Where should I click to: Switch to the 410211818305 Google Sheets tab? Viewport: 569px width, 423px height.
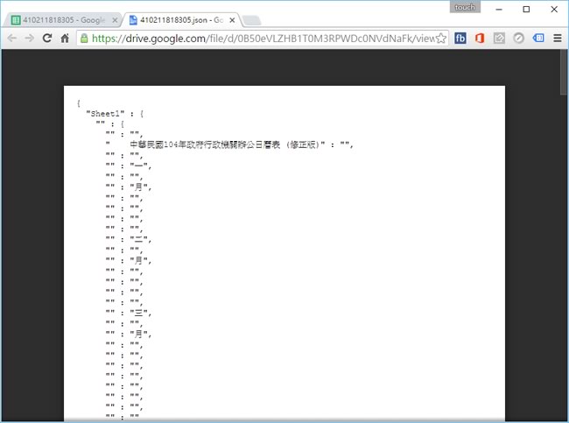click(x=64, y=20)
